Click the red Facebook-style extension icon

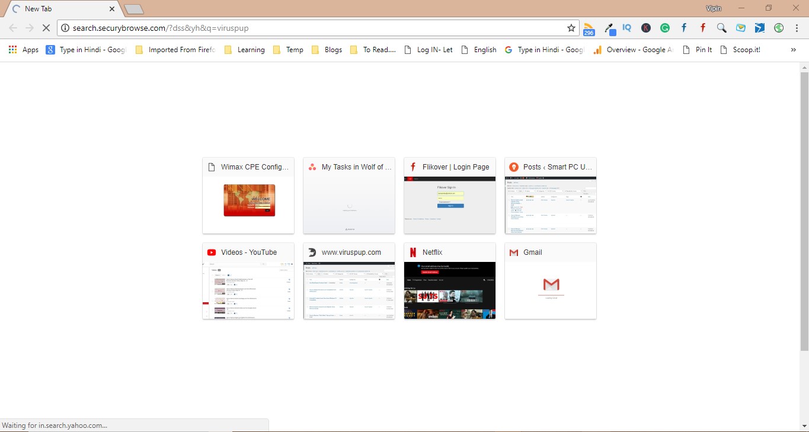coord(702,28)
